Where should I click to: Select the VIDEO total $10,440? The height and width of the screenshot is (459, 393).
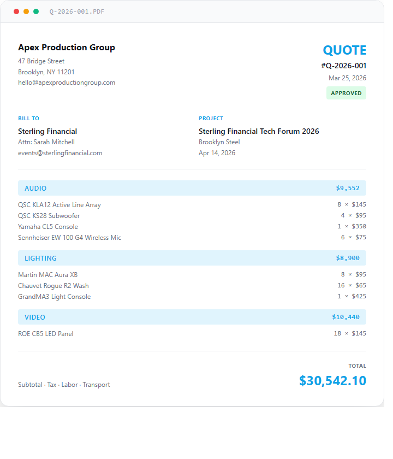(346, 317)
